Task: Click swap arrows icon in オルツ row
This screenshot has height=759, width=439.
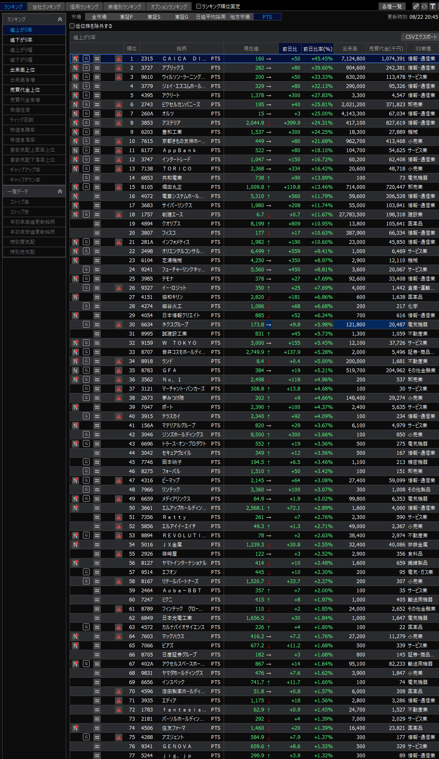Action: (97, 114)
